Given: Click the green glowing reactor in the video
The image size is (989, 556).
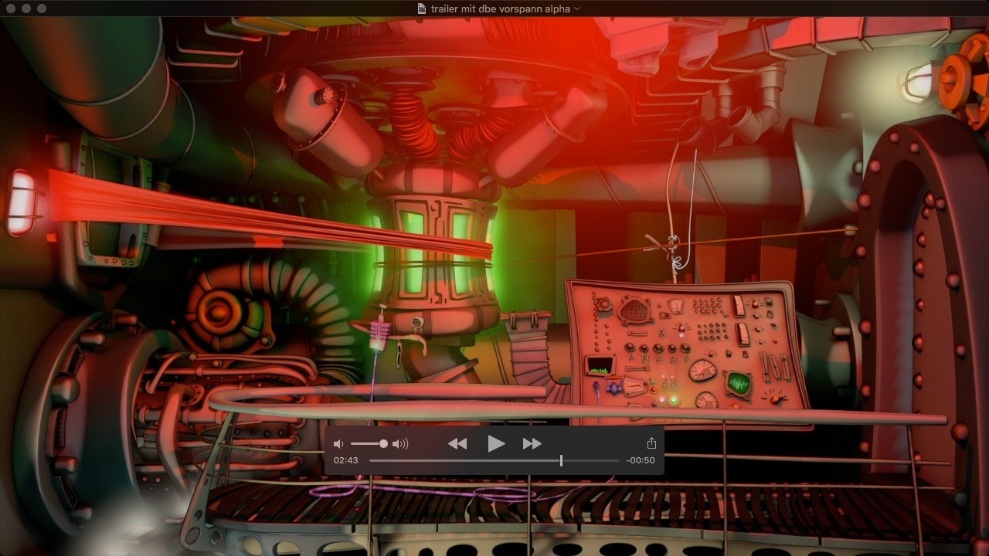Looking at the screenshot, I should click(x=434, y=247).
